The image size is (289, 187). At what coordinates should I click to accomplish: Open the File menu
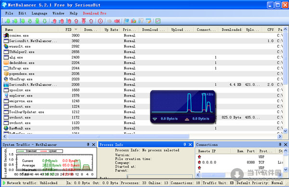[9, 13]
